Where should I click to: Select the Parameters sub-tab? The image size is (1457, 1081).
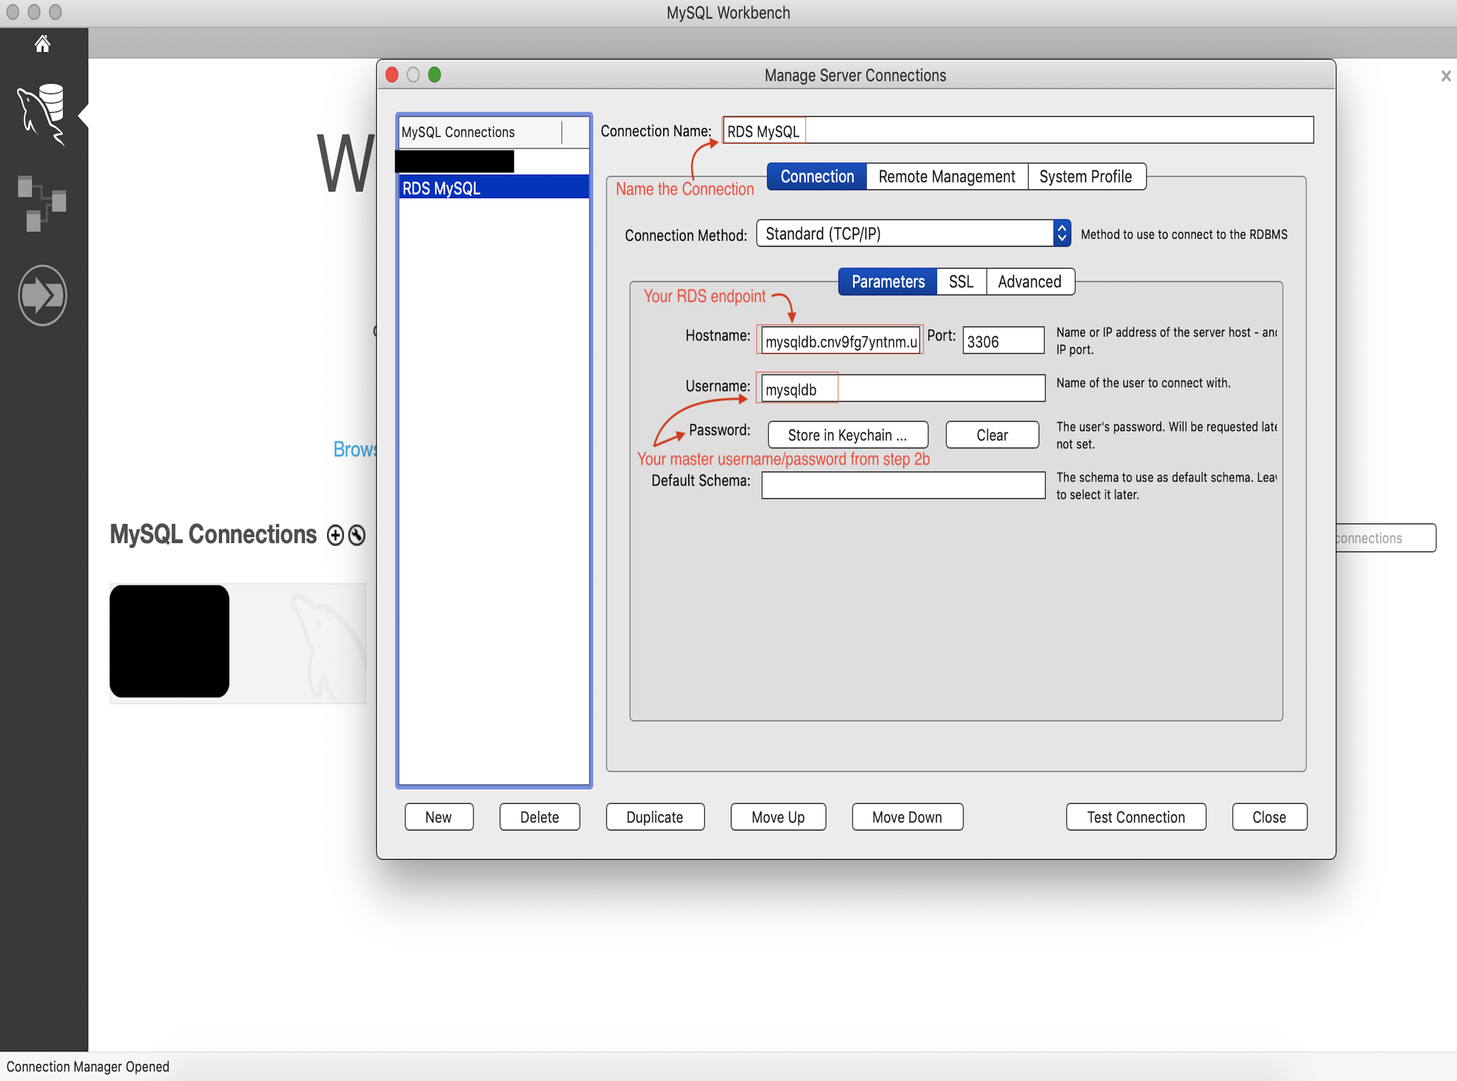pyautogui.click(x=888, y=282)
